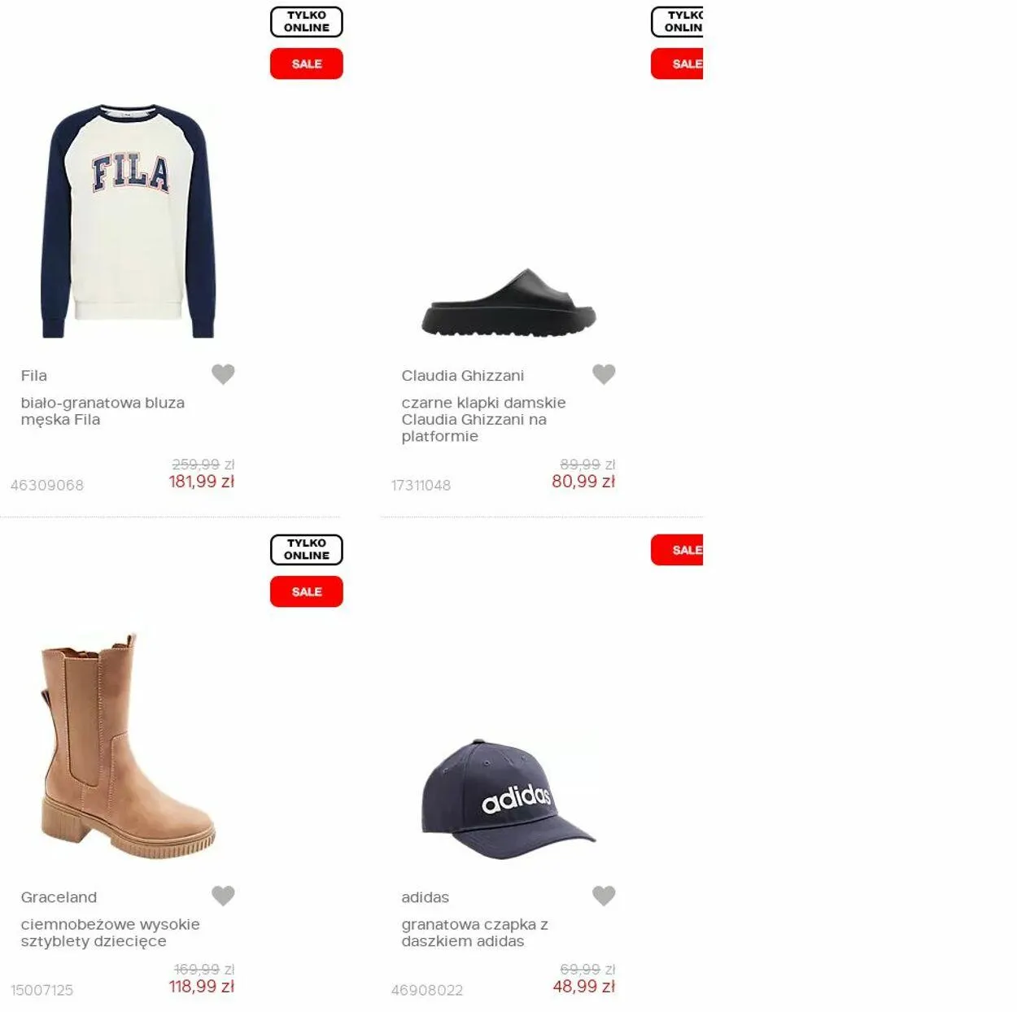Click Graceland brand name
Image resolution: width=1017 pixels, height=1012 pixels.
coord(59,897)
